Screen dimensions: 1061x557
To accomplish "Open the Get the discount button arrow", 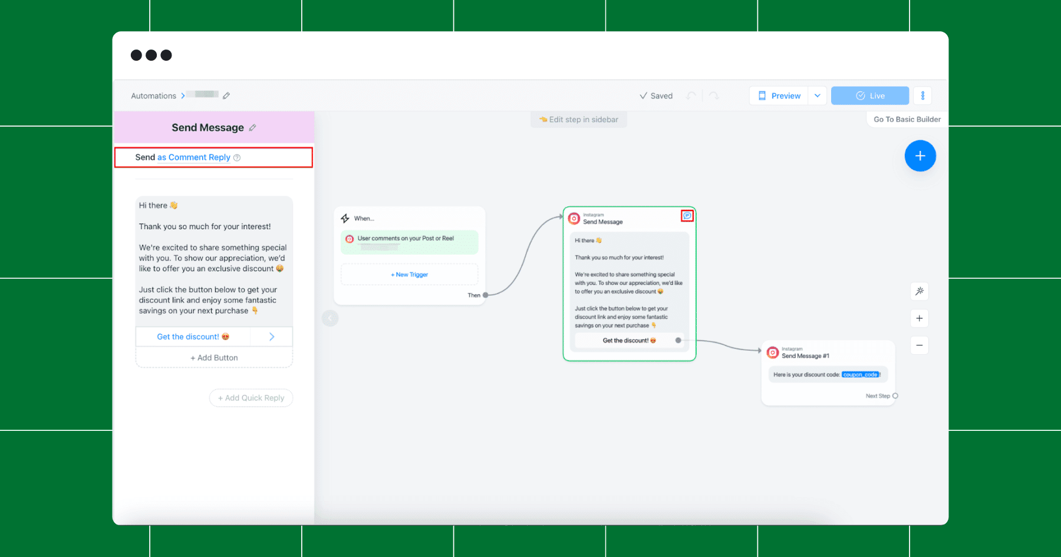I will click(272, 337).
